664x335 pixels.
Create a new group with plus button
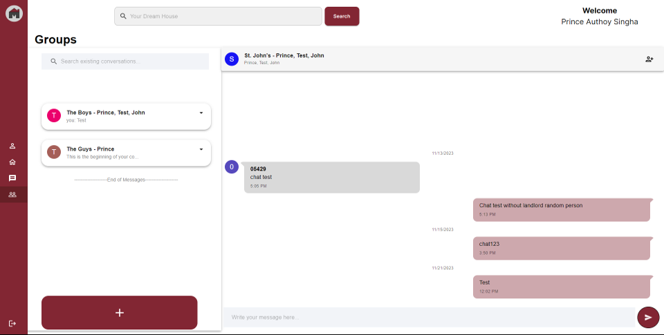pyautogui.click(x=120, y=313)
